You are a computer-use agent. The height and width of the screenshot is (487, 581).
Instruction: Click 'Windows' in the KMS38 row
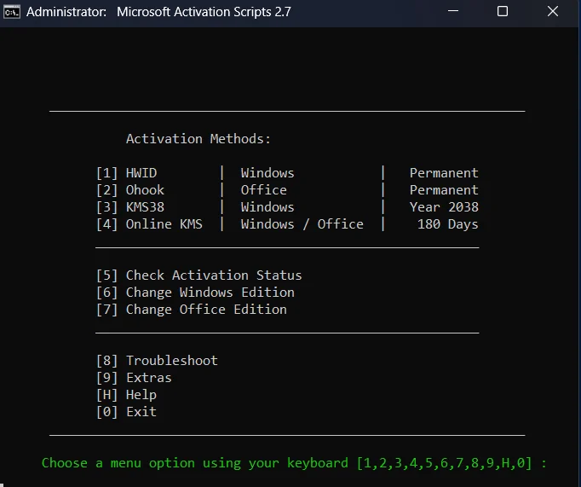[x=267, y=207]
